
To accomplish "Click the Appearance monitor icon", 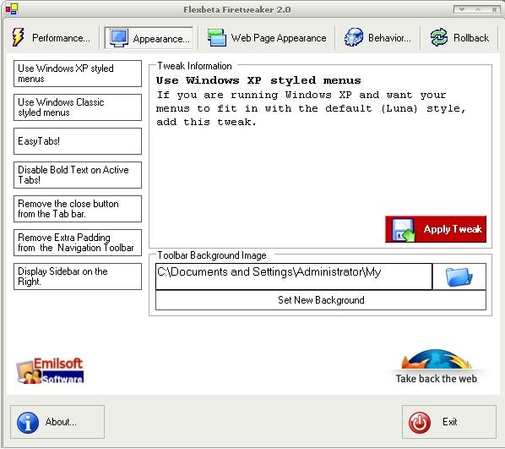I will tap(118, 38).
